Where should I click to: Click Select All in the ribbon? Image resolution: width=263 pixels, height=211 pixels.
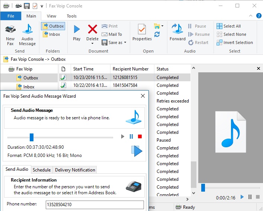[228, 26]
